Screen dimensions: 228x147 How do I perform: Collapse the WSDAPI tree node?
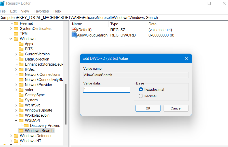click(x=16, y=120)
